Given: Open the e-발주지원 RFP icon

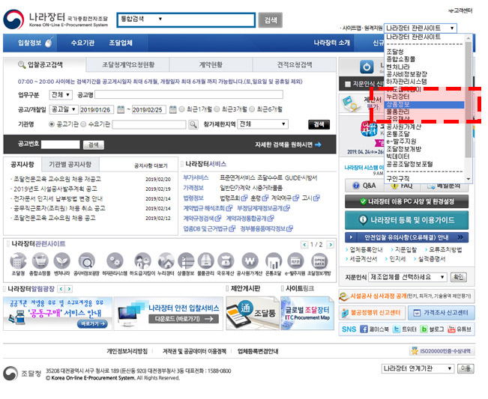Looking at the screenshot, I should [295, 261].
